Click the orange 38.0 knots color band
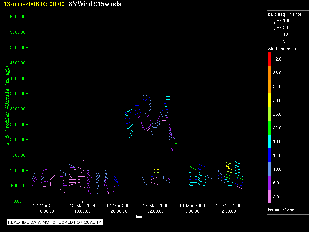This screenshot has height=232, width=309. point(270,73)
